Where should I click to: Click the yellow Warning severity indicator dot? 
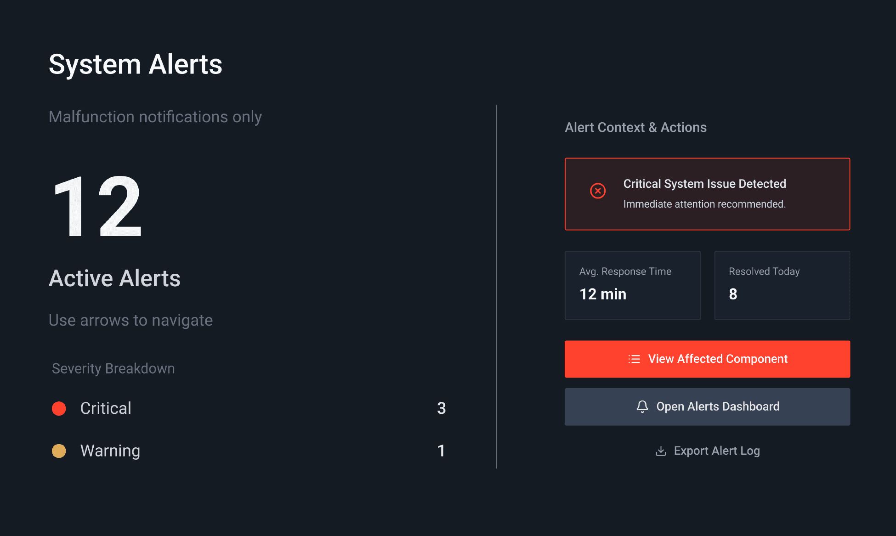coord(59,451)
